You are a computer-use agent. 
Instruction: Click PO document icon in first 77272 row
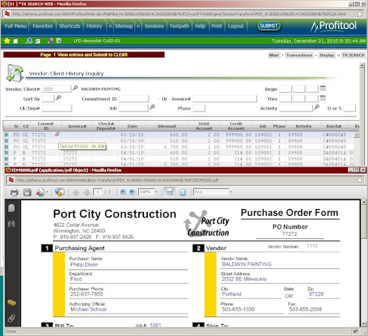57,134
